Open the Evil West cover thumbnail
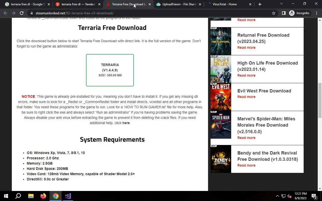Screen dimensions: 322x201 tap(221, 97)
